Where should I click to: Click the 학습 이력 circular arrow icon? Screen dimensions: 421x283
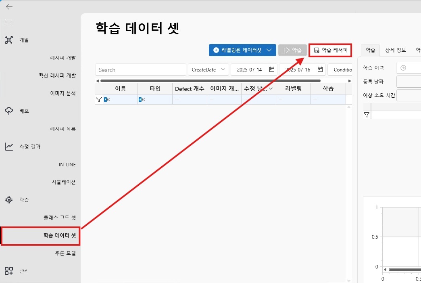click(403, 68)
